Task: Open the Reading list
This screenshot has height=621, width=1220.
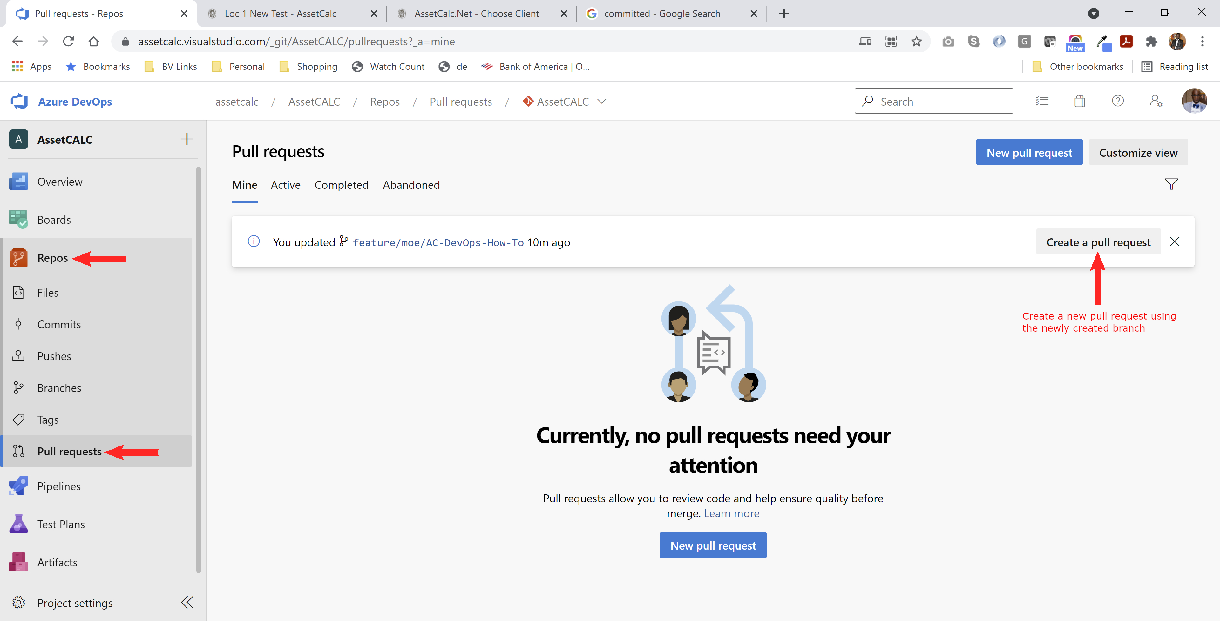Action: (1175, 67)
